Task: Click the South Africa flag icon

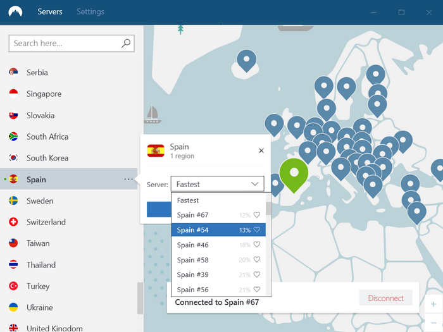Action: pos(13,137)
